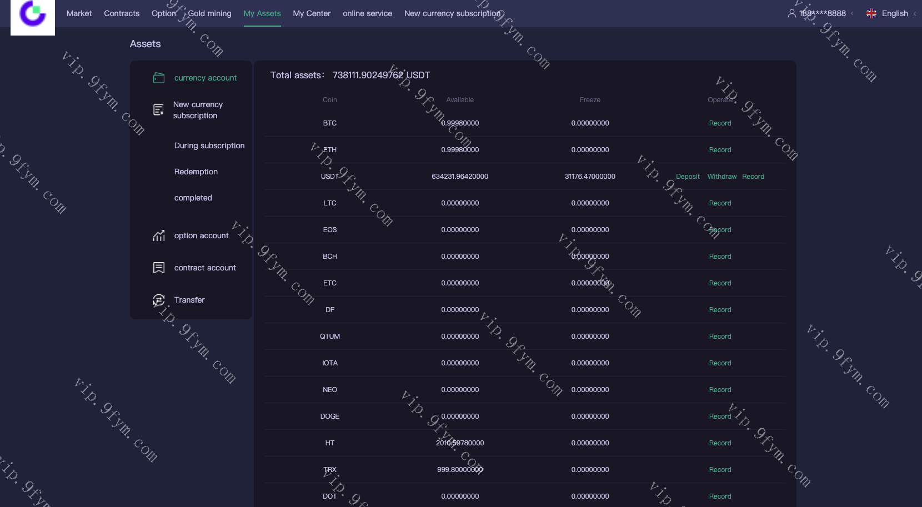This screenshot has height=507, width=922.
Task: Open Redemption in the sidebar
Action: click(196, 172)
